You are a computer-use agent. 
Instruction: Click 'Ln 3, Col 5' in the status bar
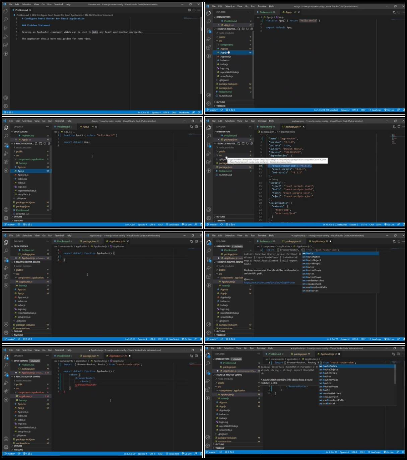(130, 339)
